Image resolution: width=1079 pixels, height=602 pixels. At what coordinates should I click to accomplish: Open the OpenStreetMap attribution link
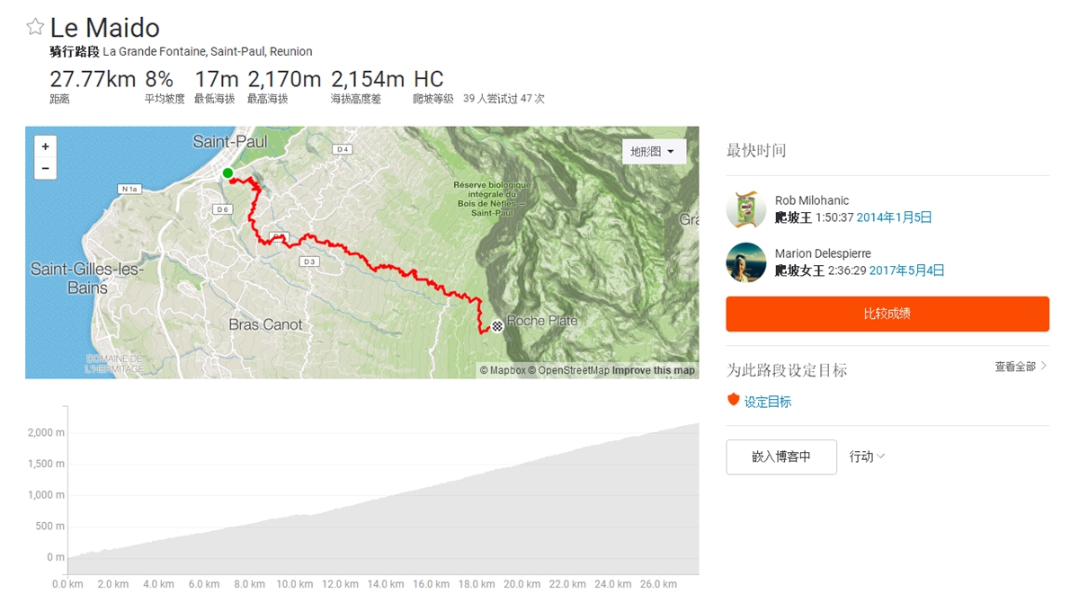[573, 370]
